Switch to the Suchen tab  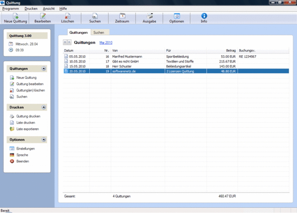99,32
